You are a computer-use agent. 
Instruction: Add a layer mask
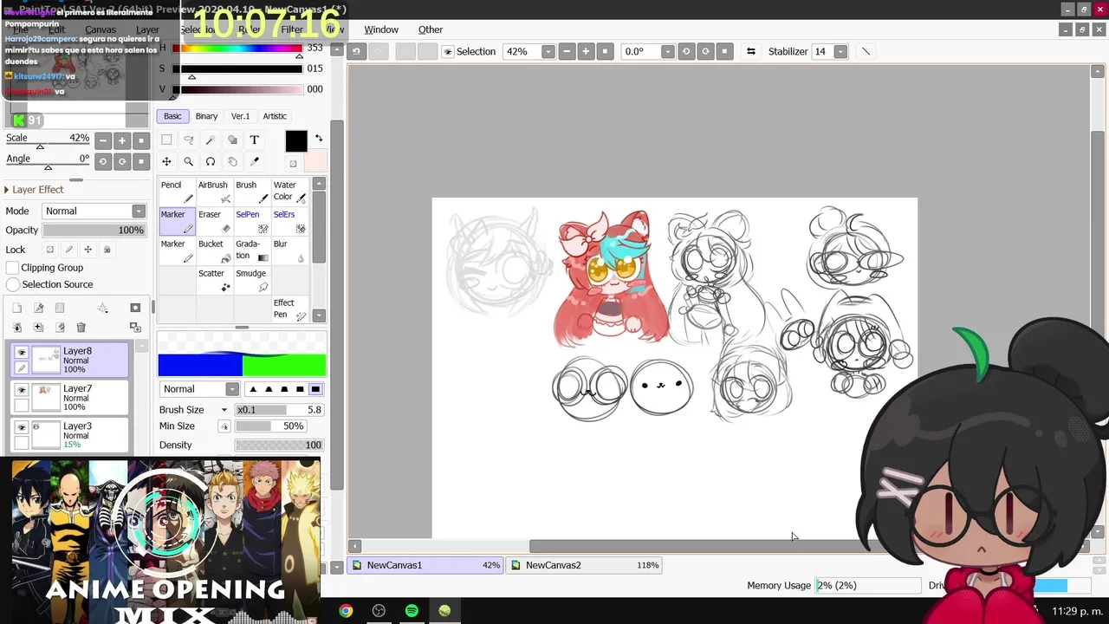pos(135,308)
